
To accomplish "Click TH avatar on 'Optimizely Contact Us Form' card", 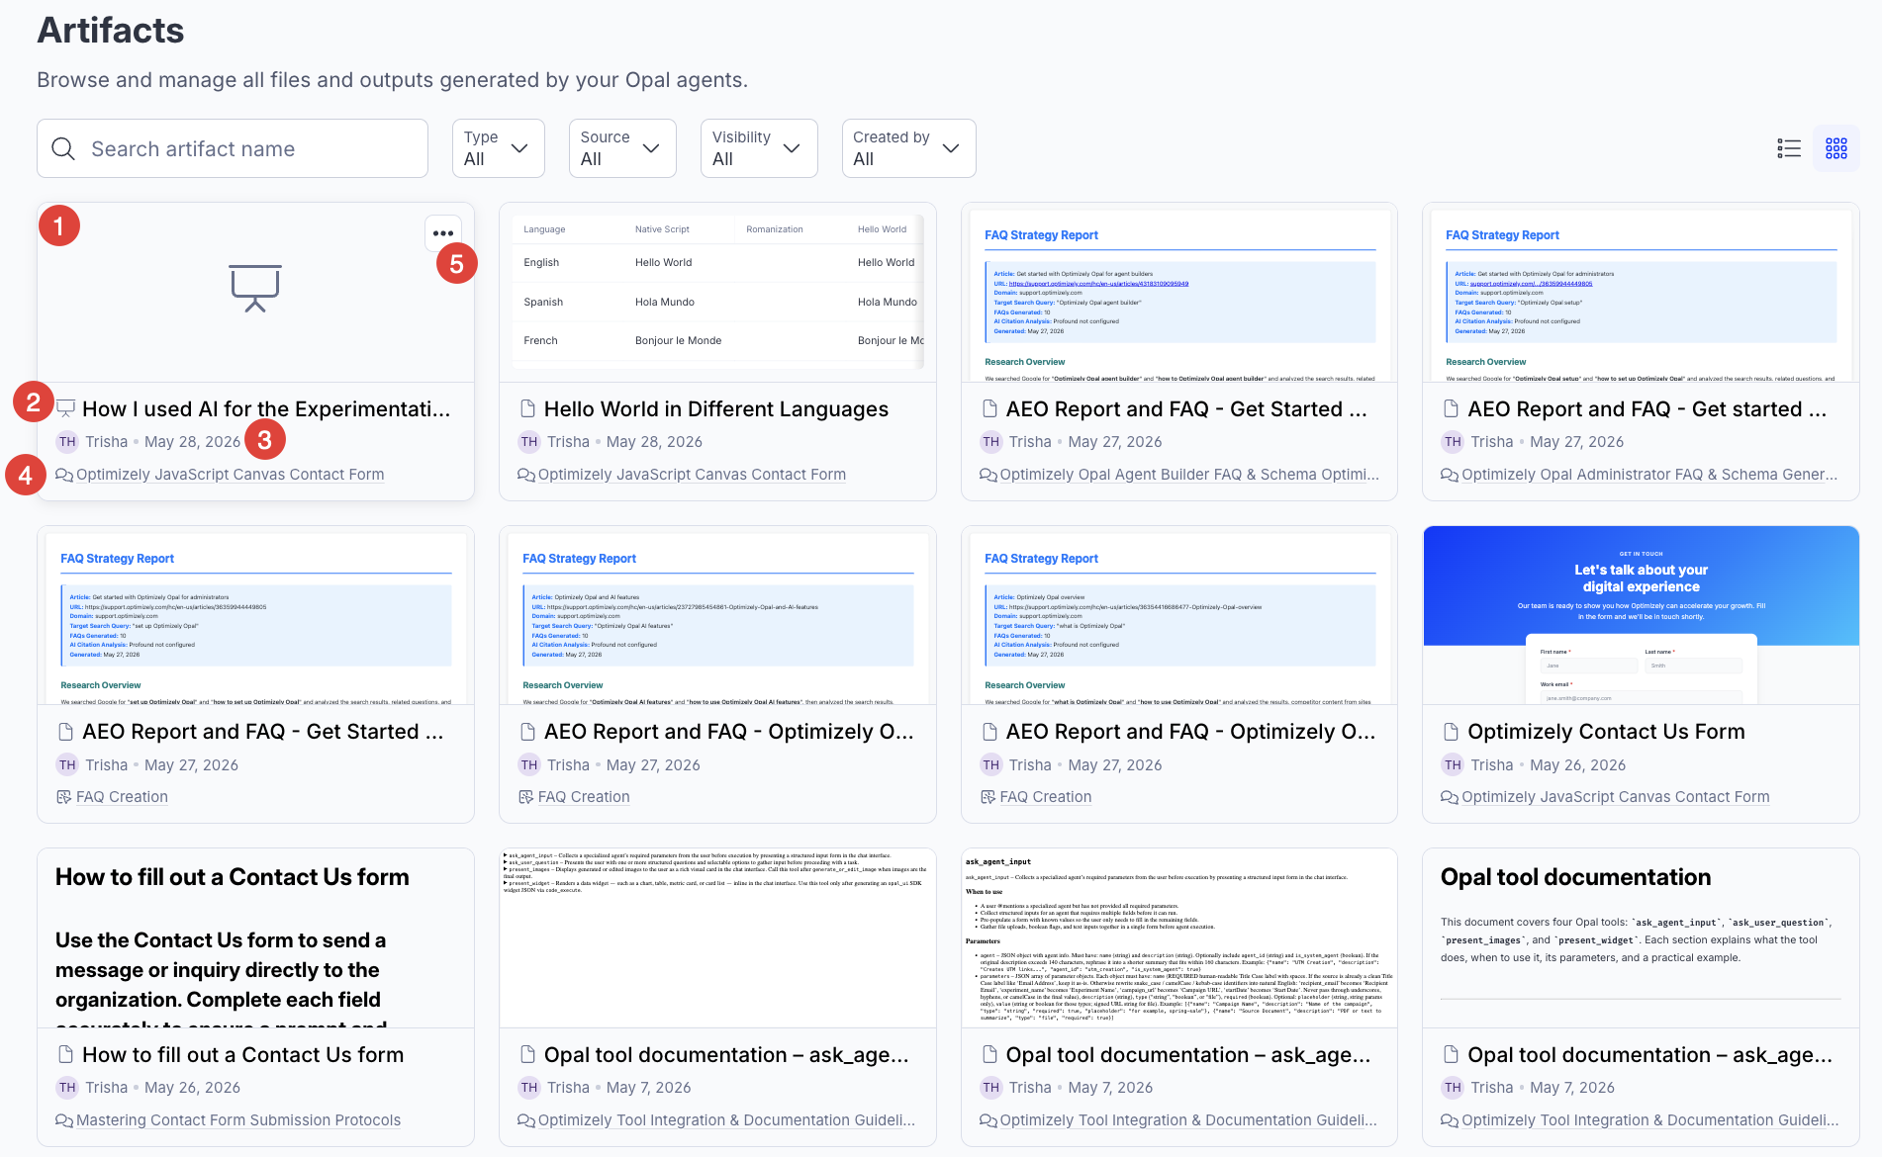I will pyautogui.click(x=1453, y=765).
